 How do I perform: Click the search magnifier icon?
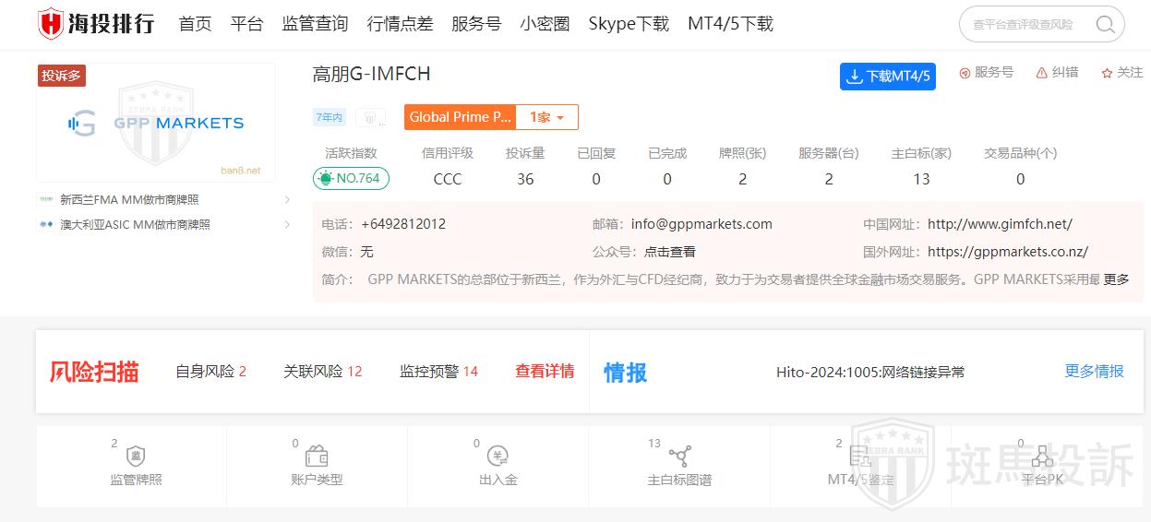[x=1105, y=25]
